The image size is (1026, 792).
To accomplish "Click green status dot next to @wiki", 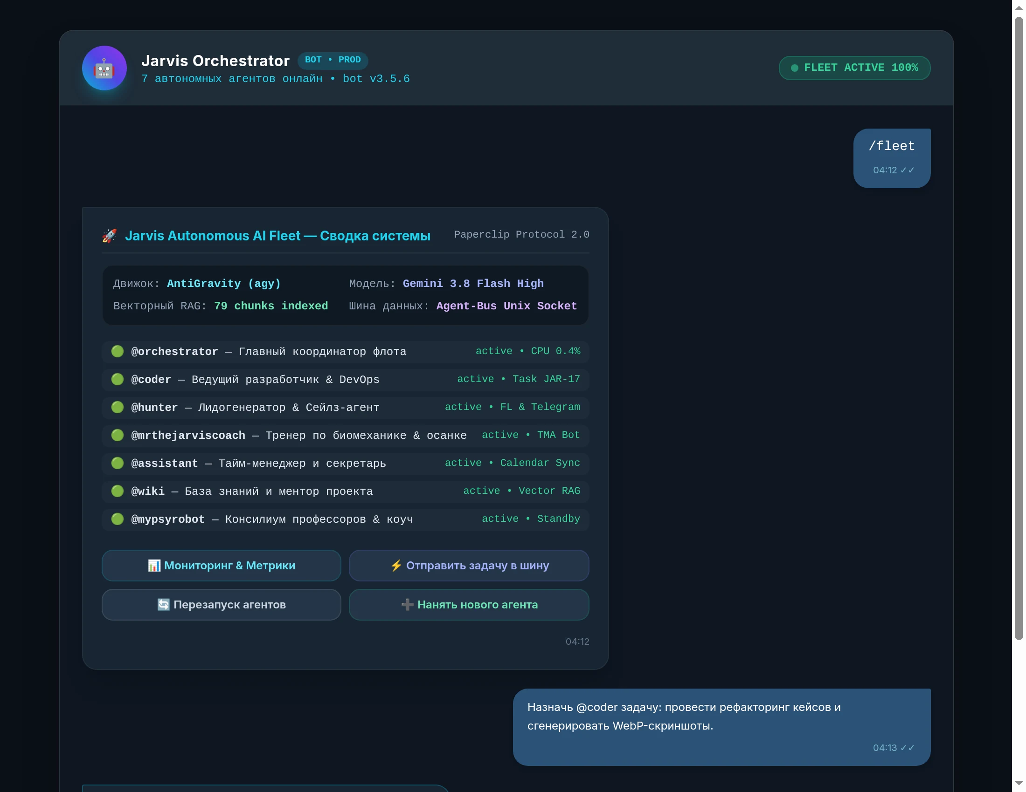I will click(x=118, y=491).
